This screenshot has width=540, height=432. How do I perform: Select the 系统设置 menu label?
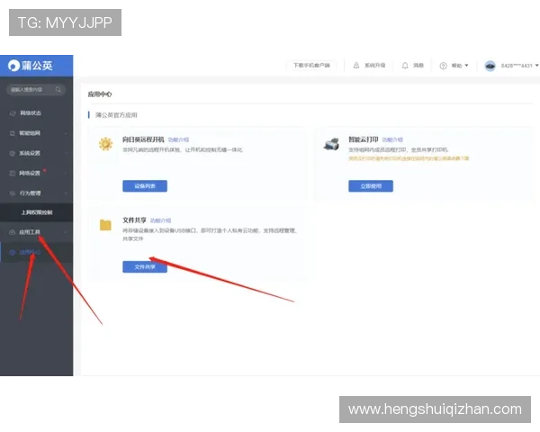[x=30, y=153]
